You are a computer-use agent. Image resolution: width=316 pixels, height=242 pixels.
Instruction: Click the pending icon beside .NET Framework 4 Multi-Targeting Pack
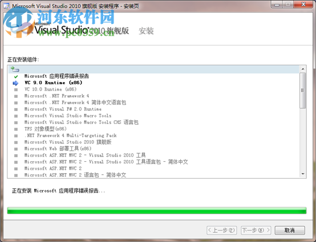tap(16, 136)
